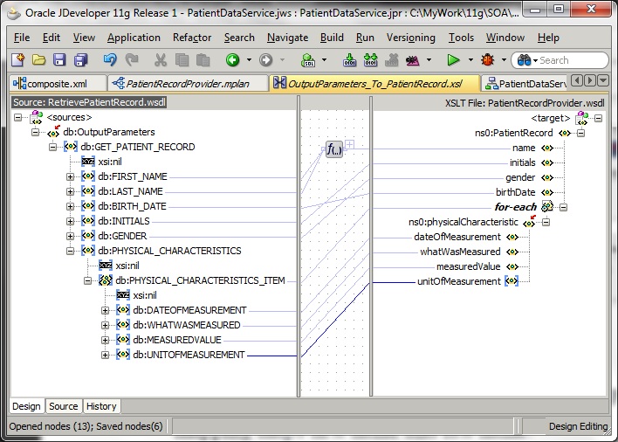Click the green Run play icon

(x=454, y=60)
